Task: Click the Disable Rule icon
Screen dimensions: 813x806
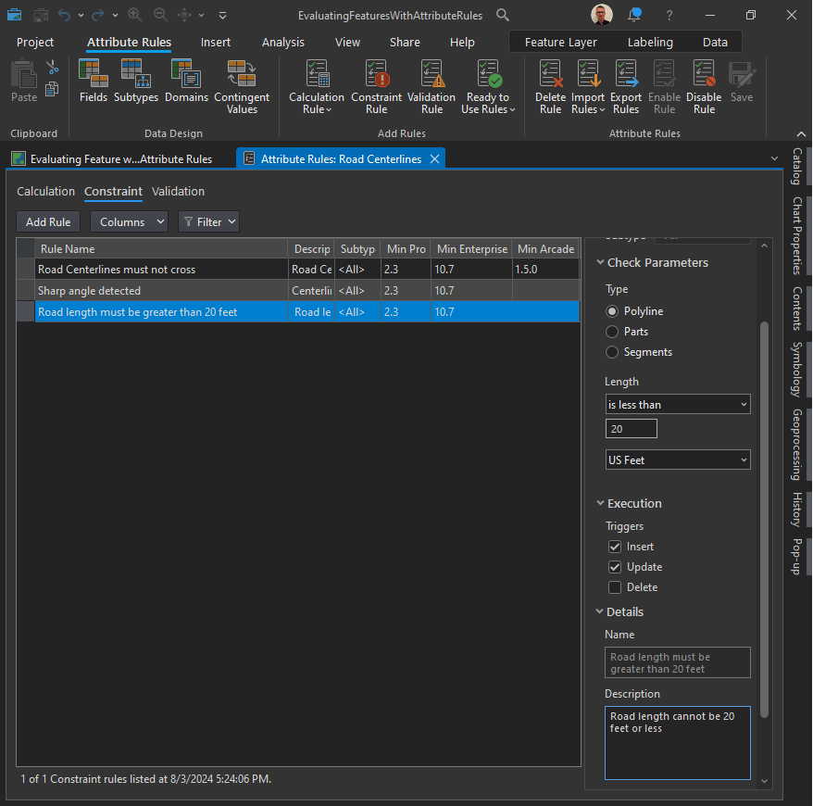Action: [704, 86]
